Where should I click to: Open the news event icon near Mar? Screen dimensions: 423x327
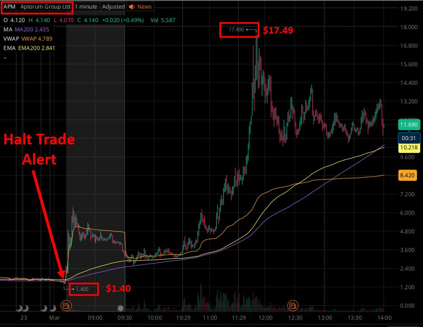66,306
